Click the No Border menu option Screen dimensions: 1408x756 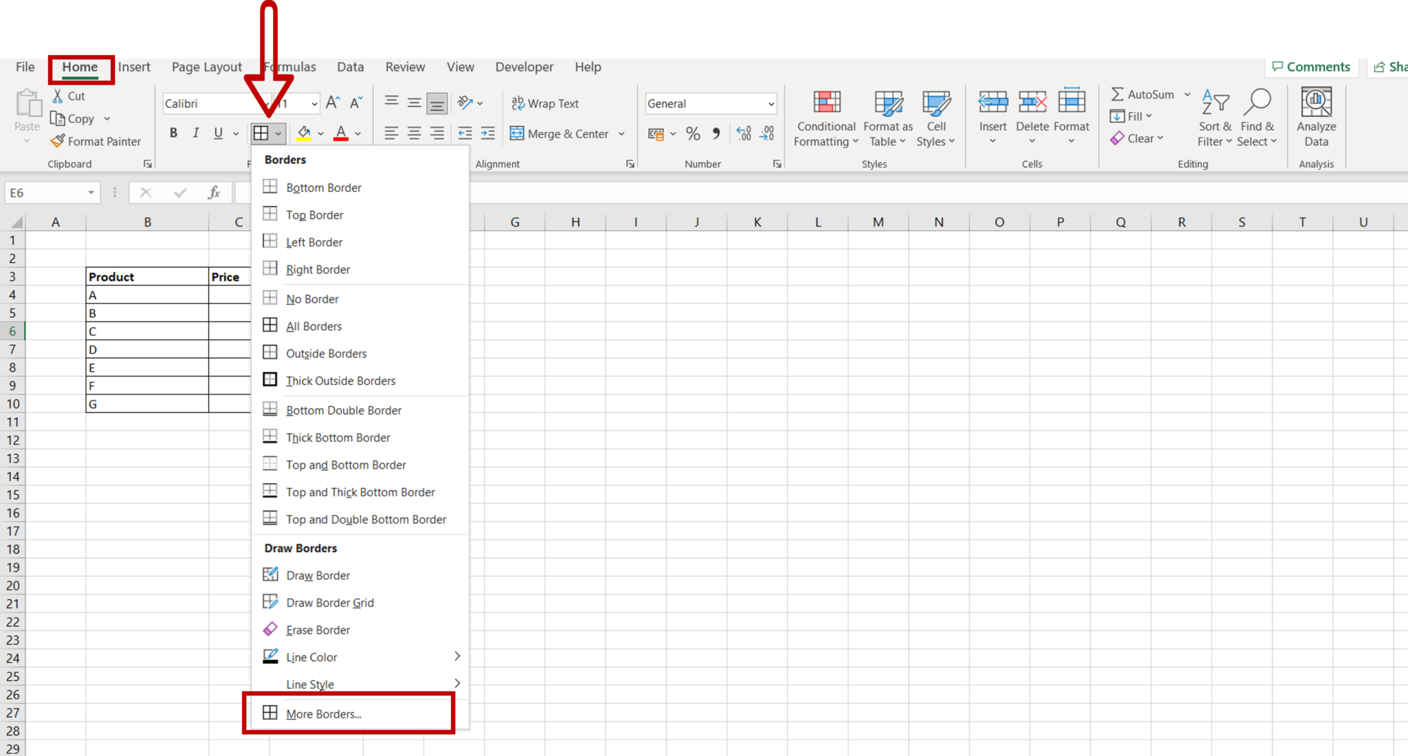(x=313, y=298)
